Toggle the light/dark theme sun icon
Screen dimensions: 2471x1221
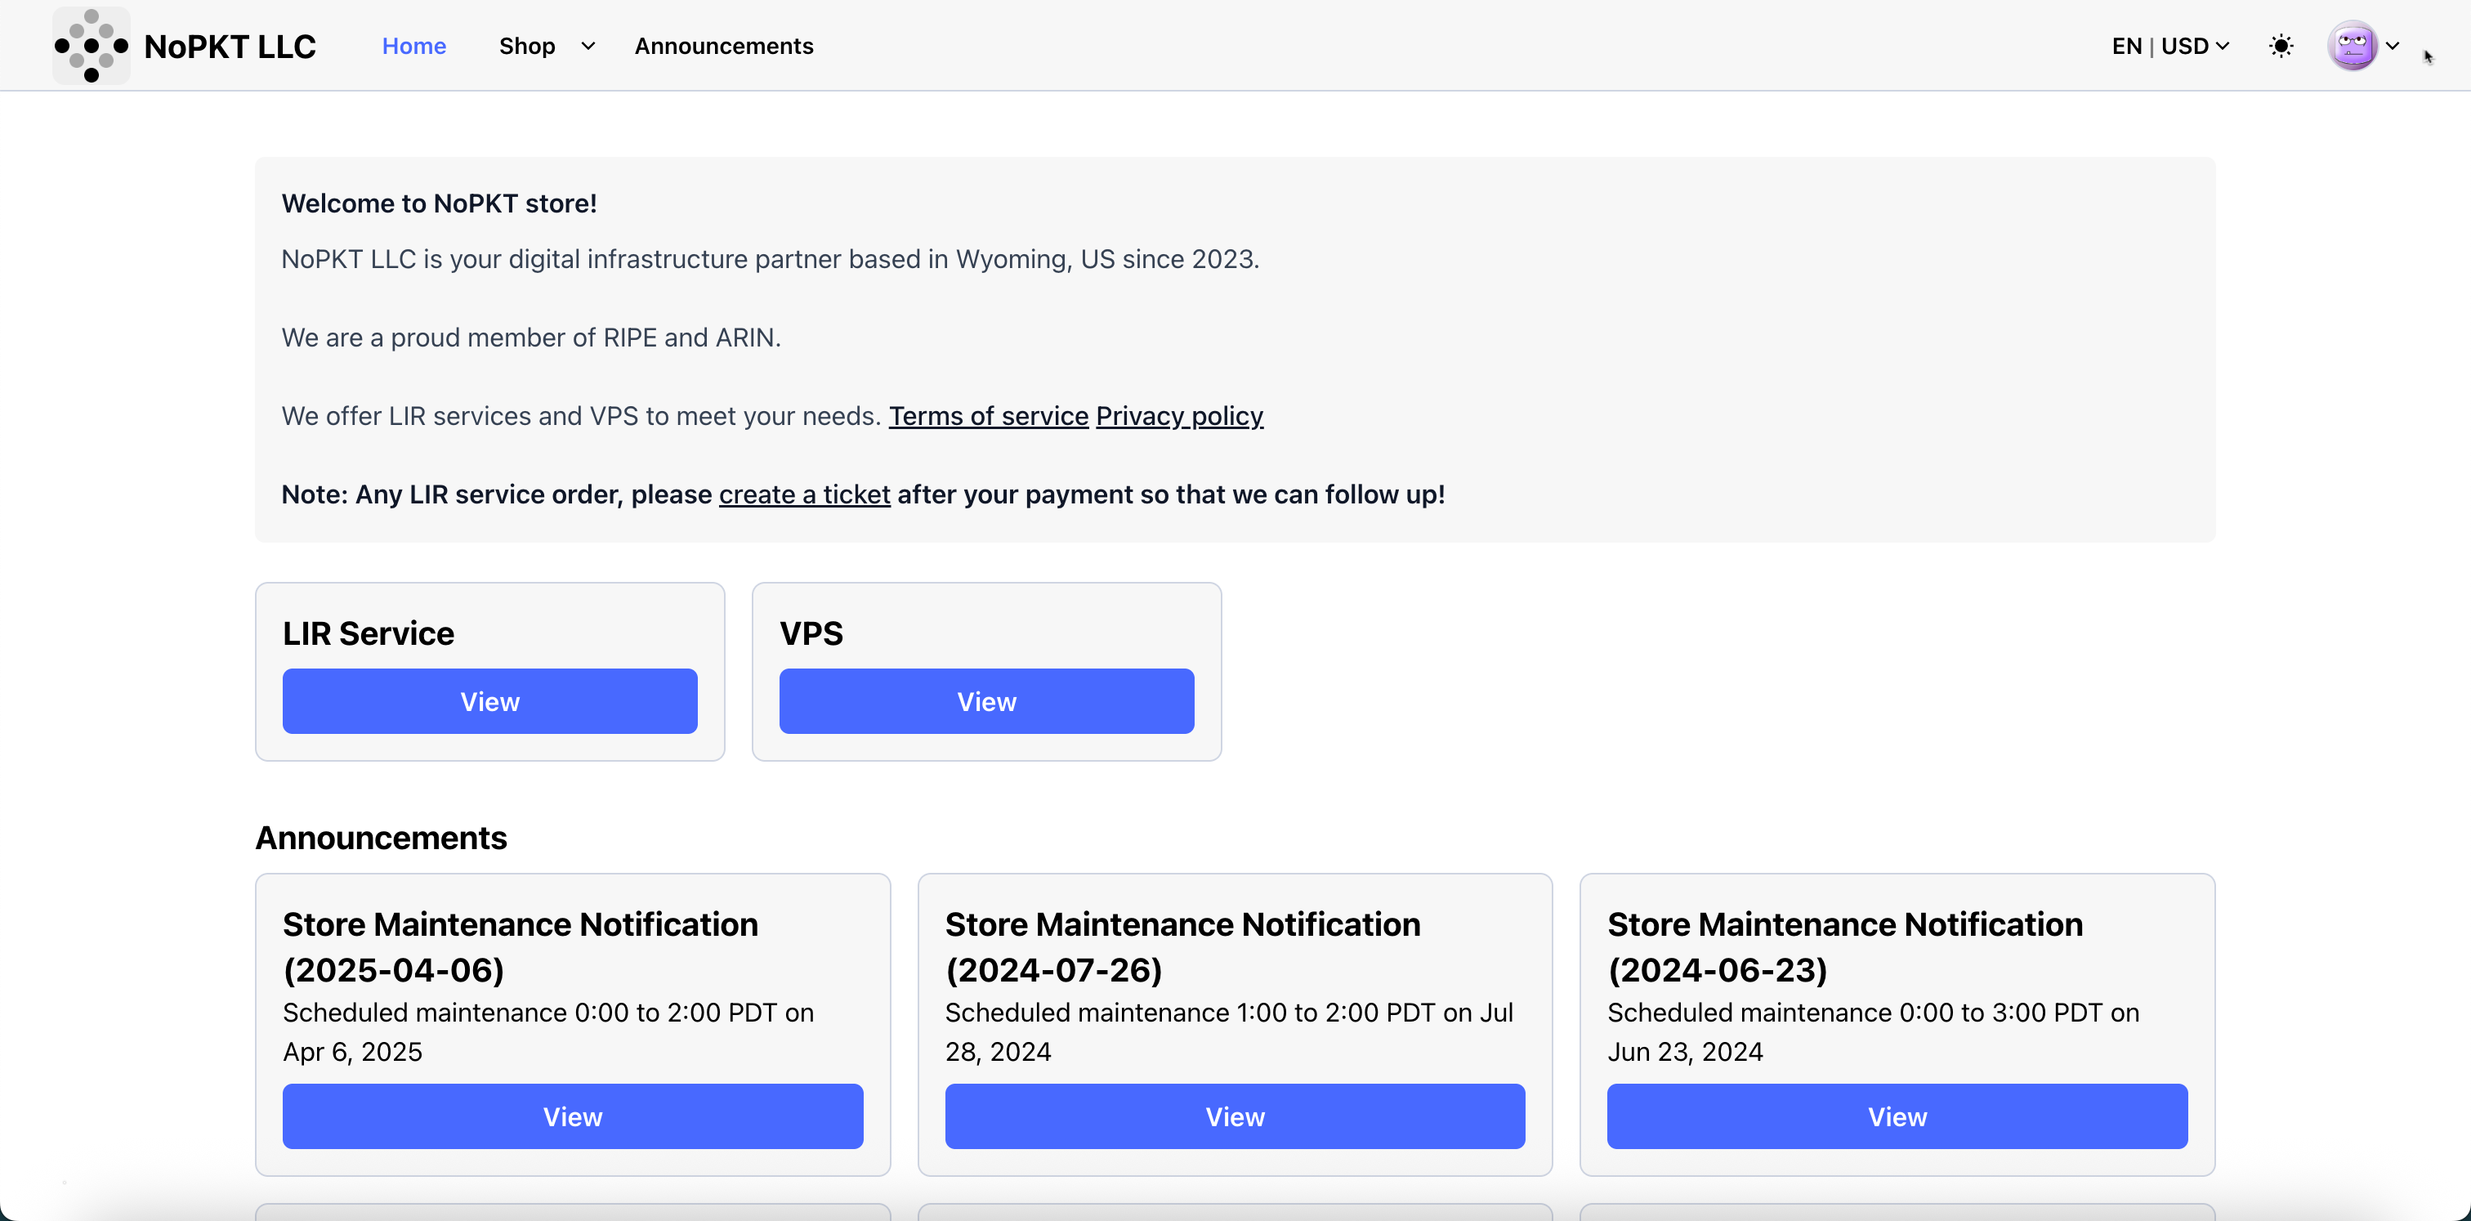(x=2281, y=46)
